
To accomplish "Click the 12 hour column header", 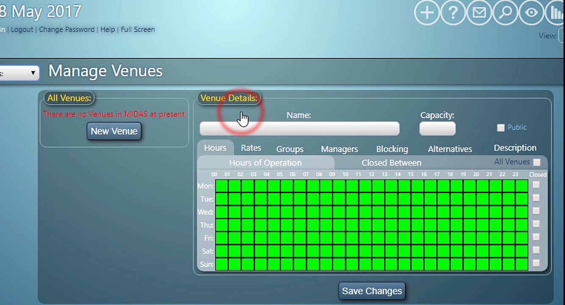I will click(371, 175).
